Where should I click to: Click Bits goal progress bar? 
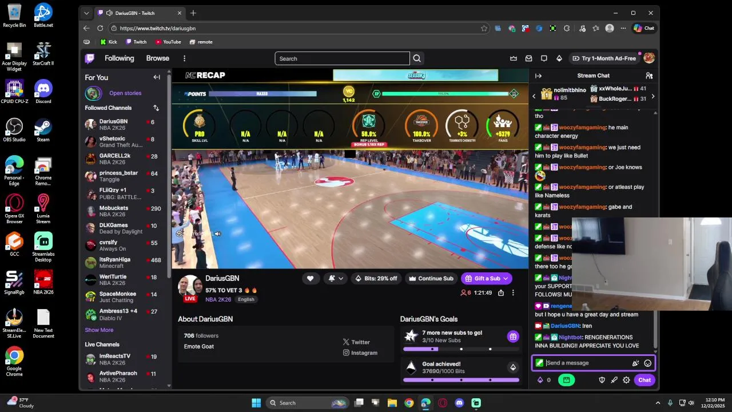coord(461,380)
